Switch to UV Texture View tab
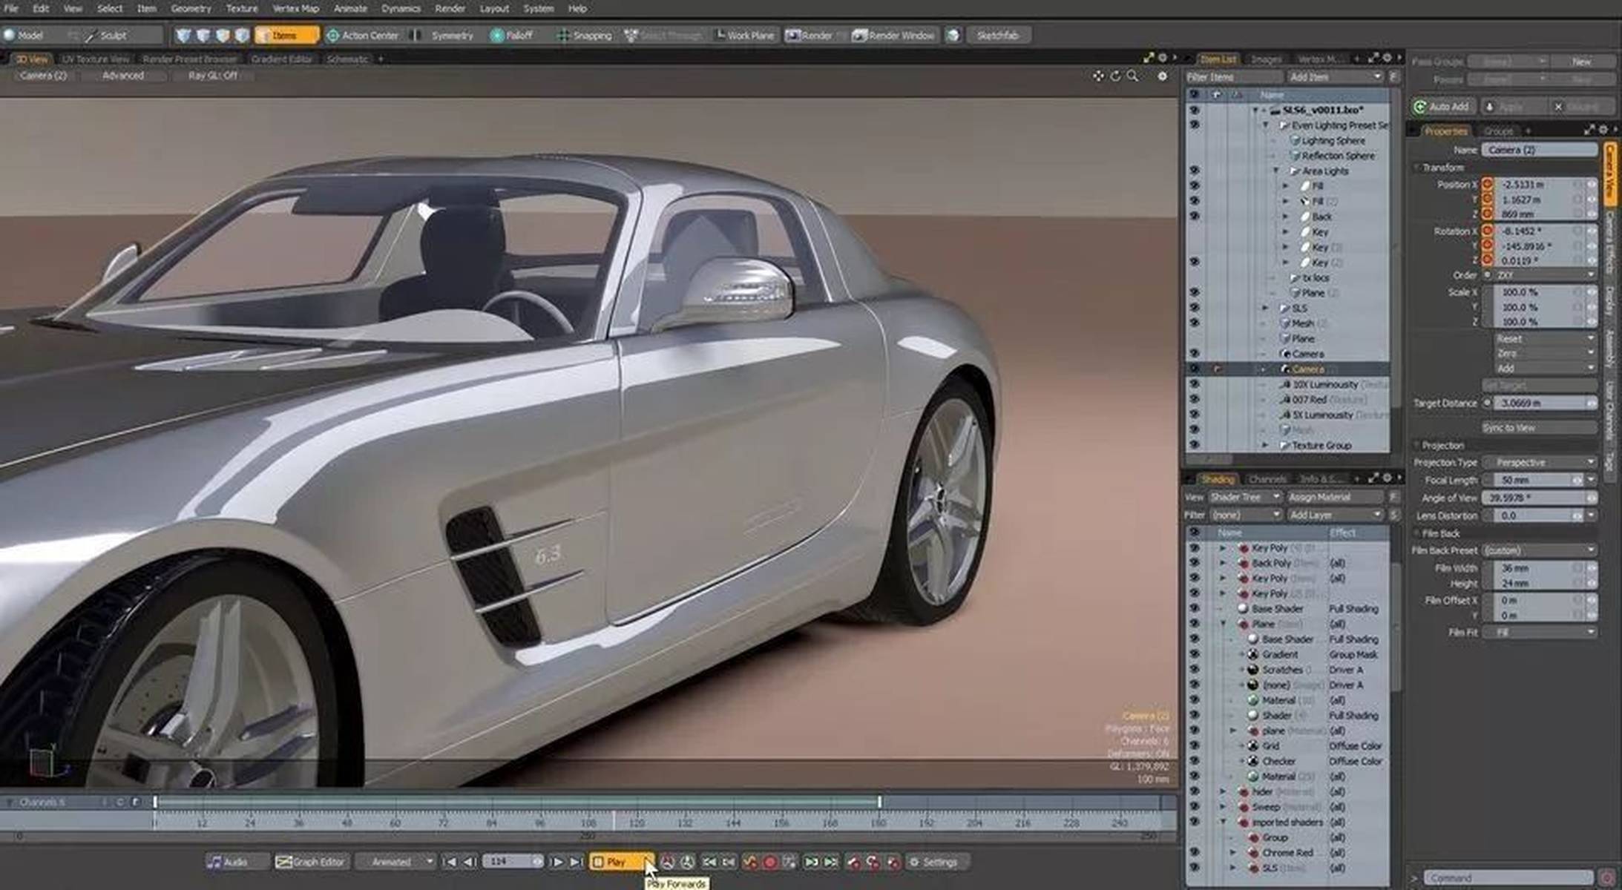Image resolution: width=1622 pixels, height=890 pixels. coord(95,59)
